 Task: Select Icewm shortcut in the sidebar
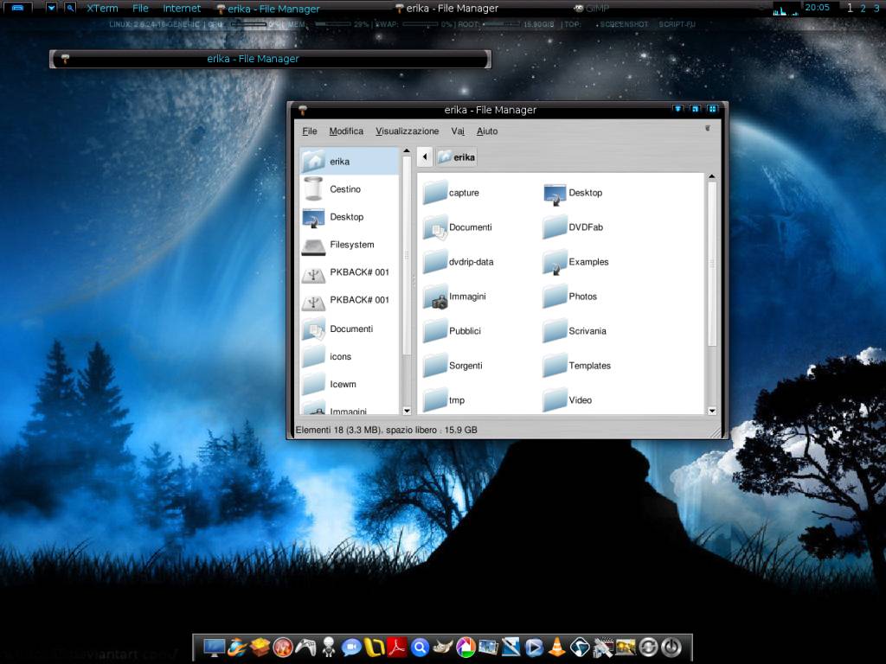tap(350, 384)
